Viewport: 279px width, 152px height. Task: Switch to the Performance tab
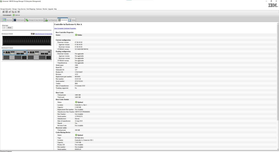(x=19, y=20)
